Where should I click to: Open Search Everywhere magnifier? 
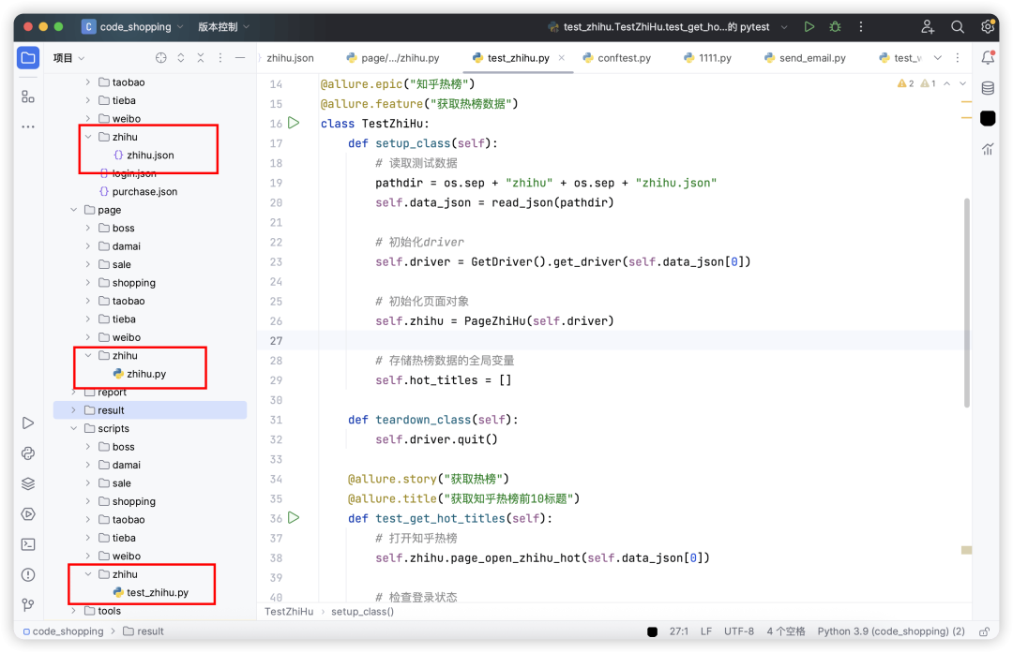[958, 26]
